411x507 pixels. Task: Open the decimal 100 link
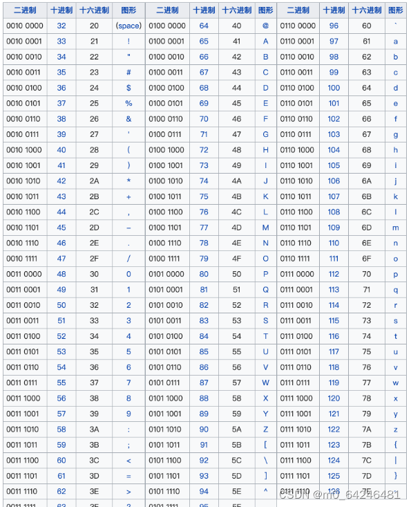tap(334, 88)
